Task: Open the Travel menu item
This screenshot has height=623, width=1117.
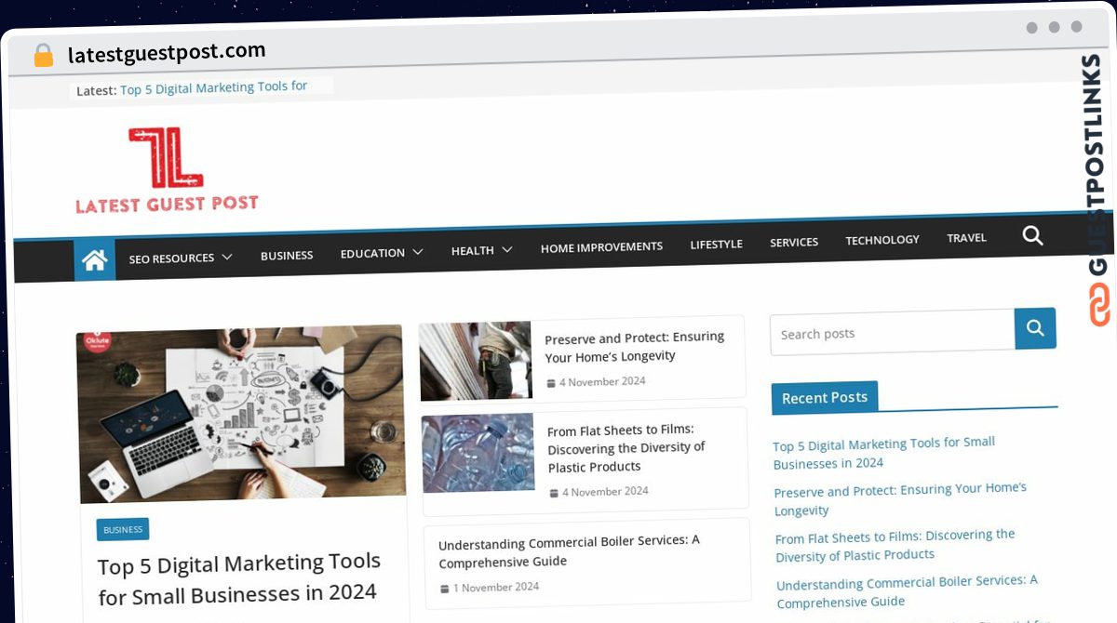Action: click(966, 238)
